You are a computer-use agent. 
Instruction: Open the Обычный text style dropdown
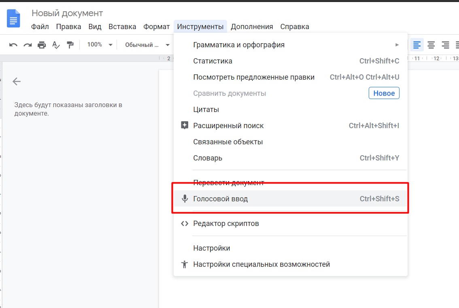147,45
